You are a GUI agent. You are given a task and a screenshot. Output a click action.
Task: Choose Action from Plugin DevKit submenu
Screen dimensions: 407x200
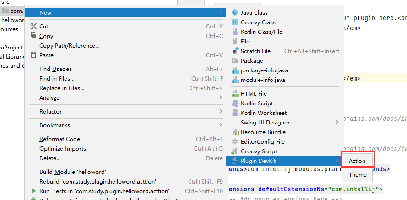[357, 161]
